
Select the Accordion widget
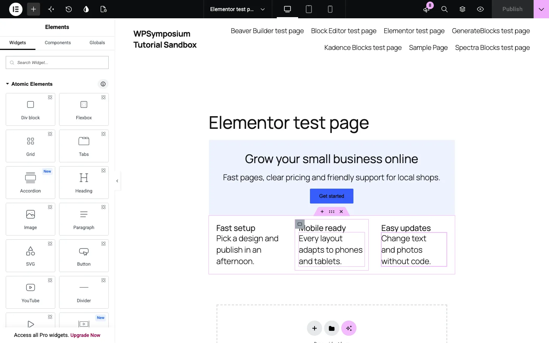[30, 183]
